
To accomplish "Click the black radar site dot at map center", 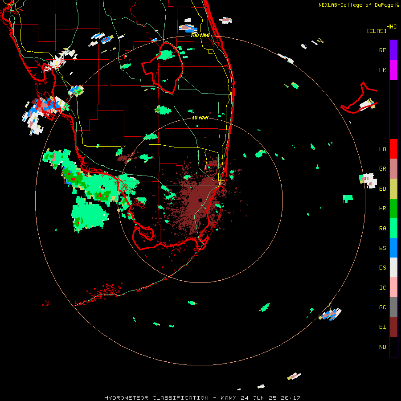I will tap(200, 200).
